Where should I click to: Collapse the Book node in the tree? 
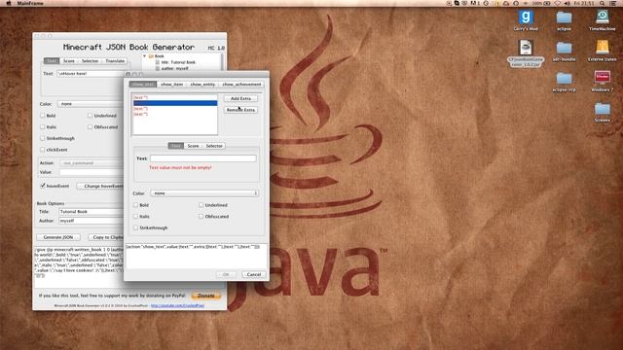point(145,56)
